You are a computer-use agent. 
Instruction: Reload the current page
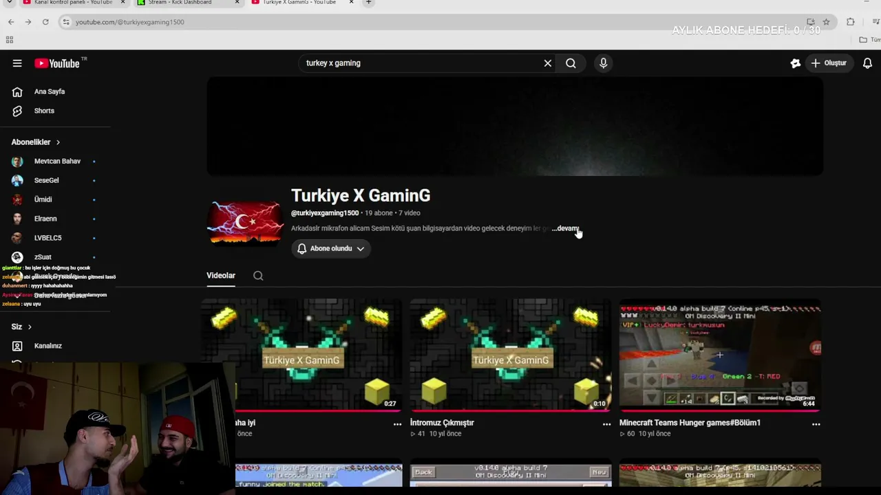click(x=45, y=22)
